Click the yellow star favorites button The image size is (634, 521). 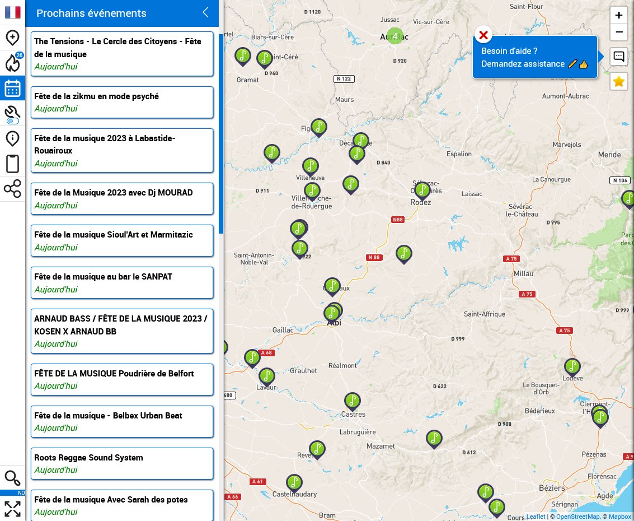(619, 81)
